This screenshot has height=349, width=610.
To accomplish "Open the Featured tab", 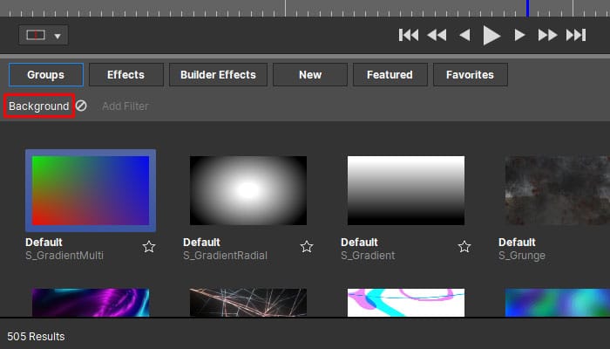I will tap(390, 75).
